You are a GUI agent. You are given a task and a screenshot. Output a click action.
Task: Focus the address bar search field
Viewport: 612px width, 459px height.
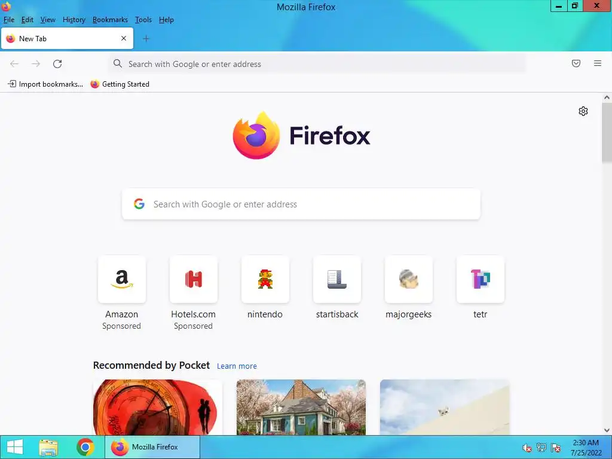(x=317, y=64)
